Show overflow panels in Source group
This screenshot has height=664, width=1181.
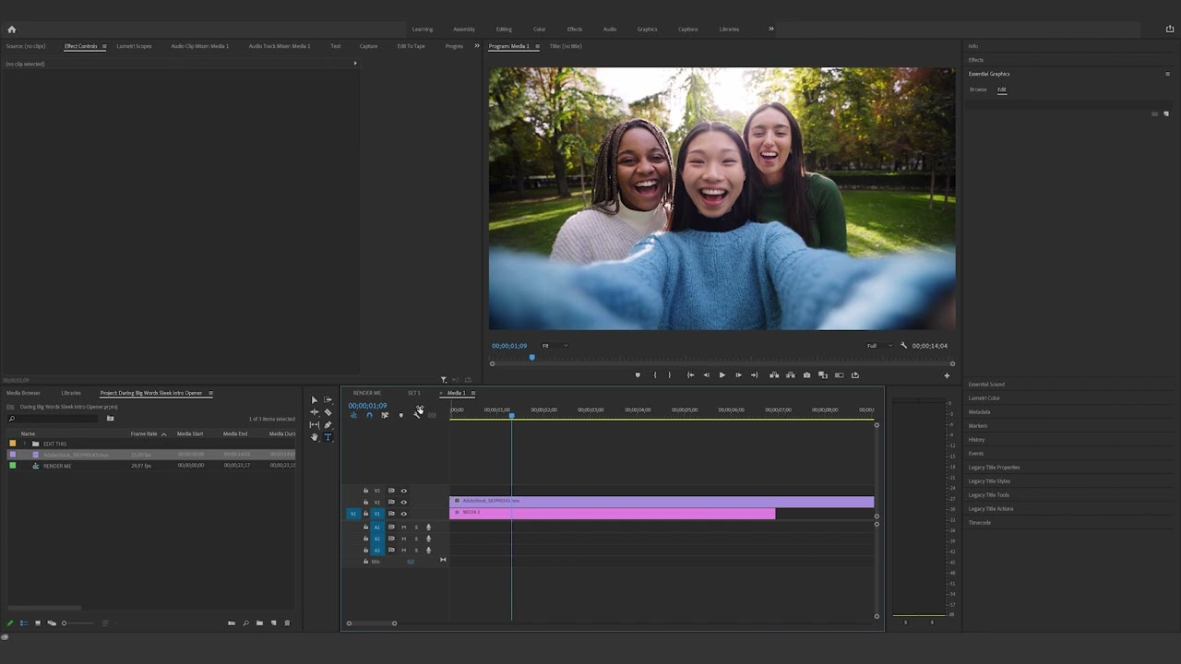tap(477, 46)
